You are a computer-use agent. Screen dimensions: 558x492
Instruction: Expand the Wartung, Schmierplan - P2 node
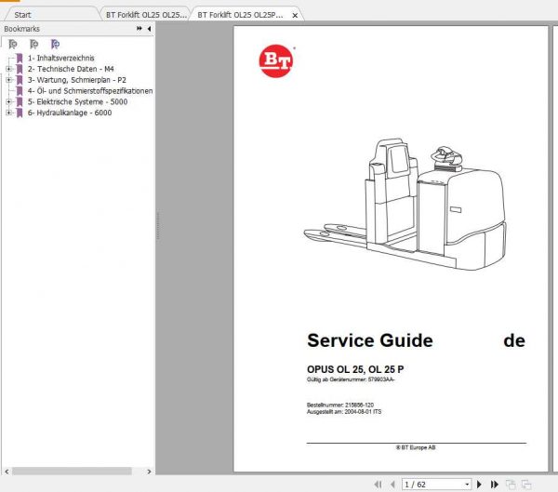tap(8, 80)
